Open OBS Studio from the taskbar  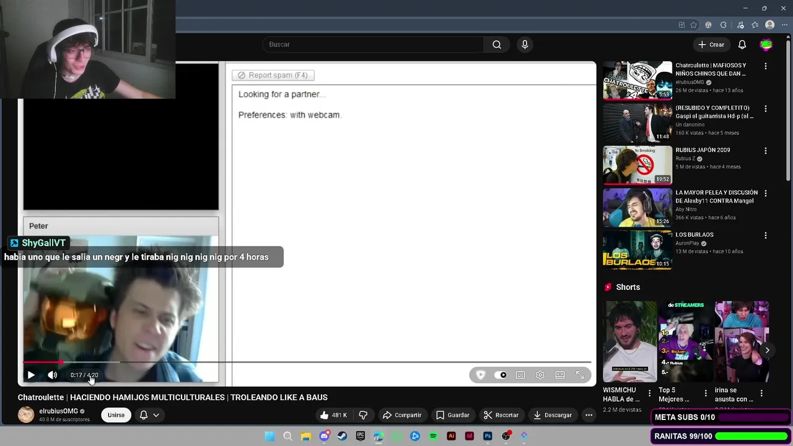tap(506, 436)
